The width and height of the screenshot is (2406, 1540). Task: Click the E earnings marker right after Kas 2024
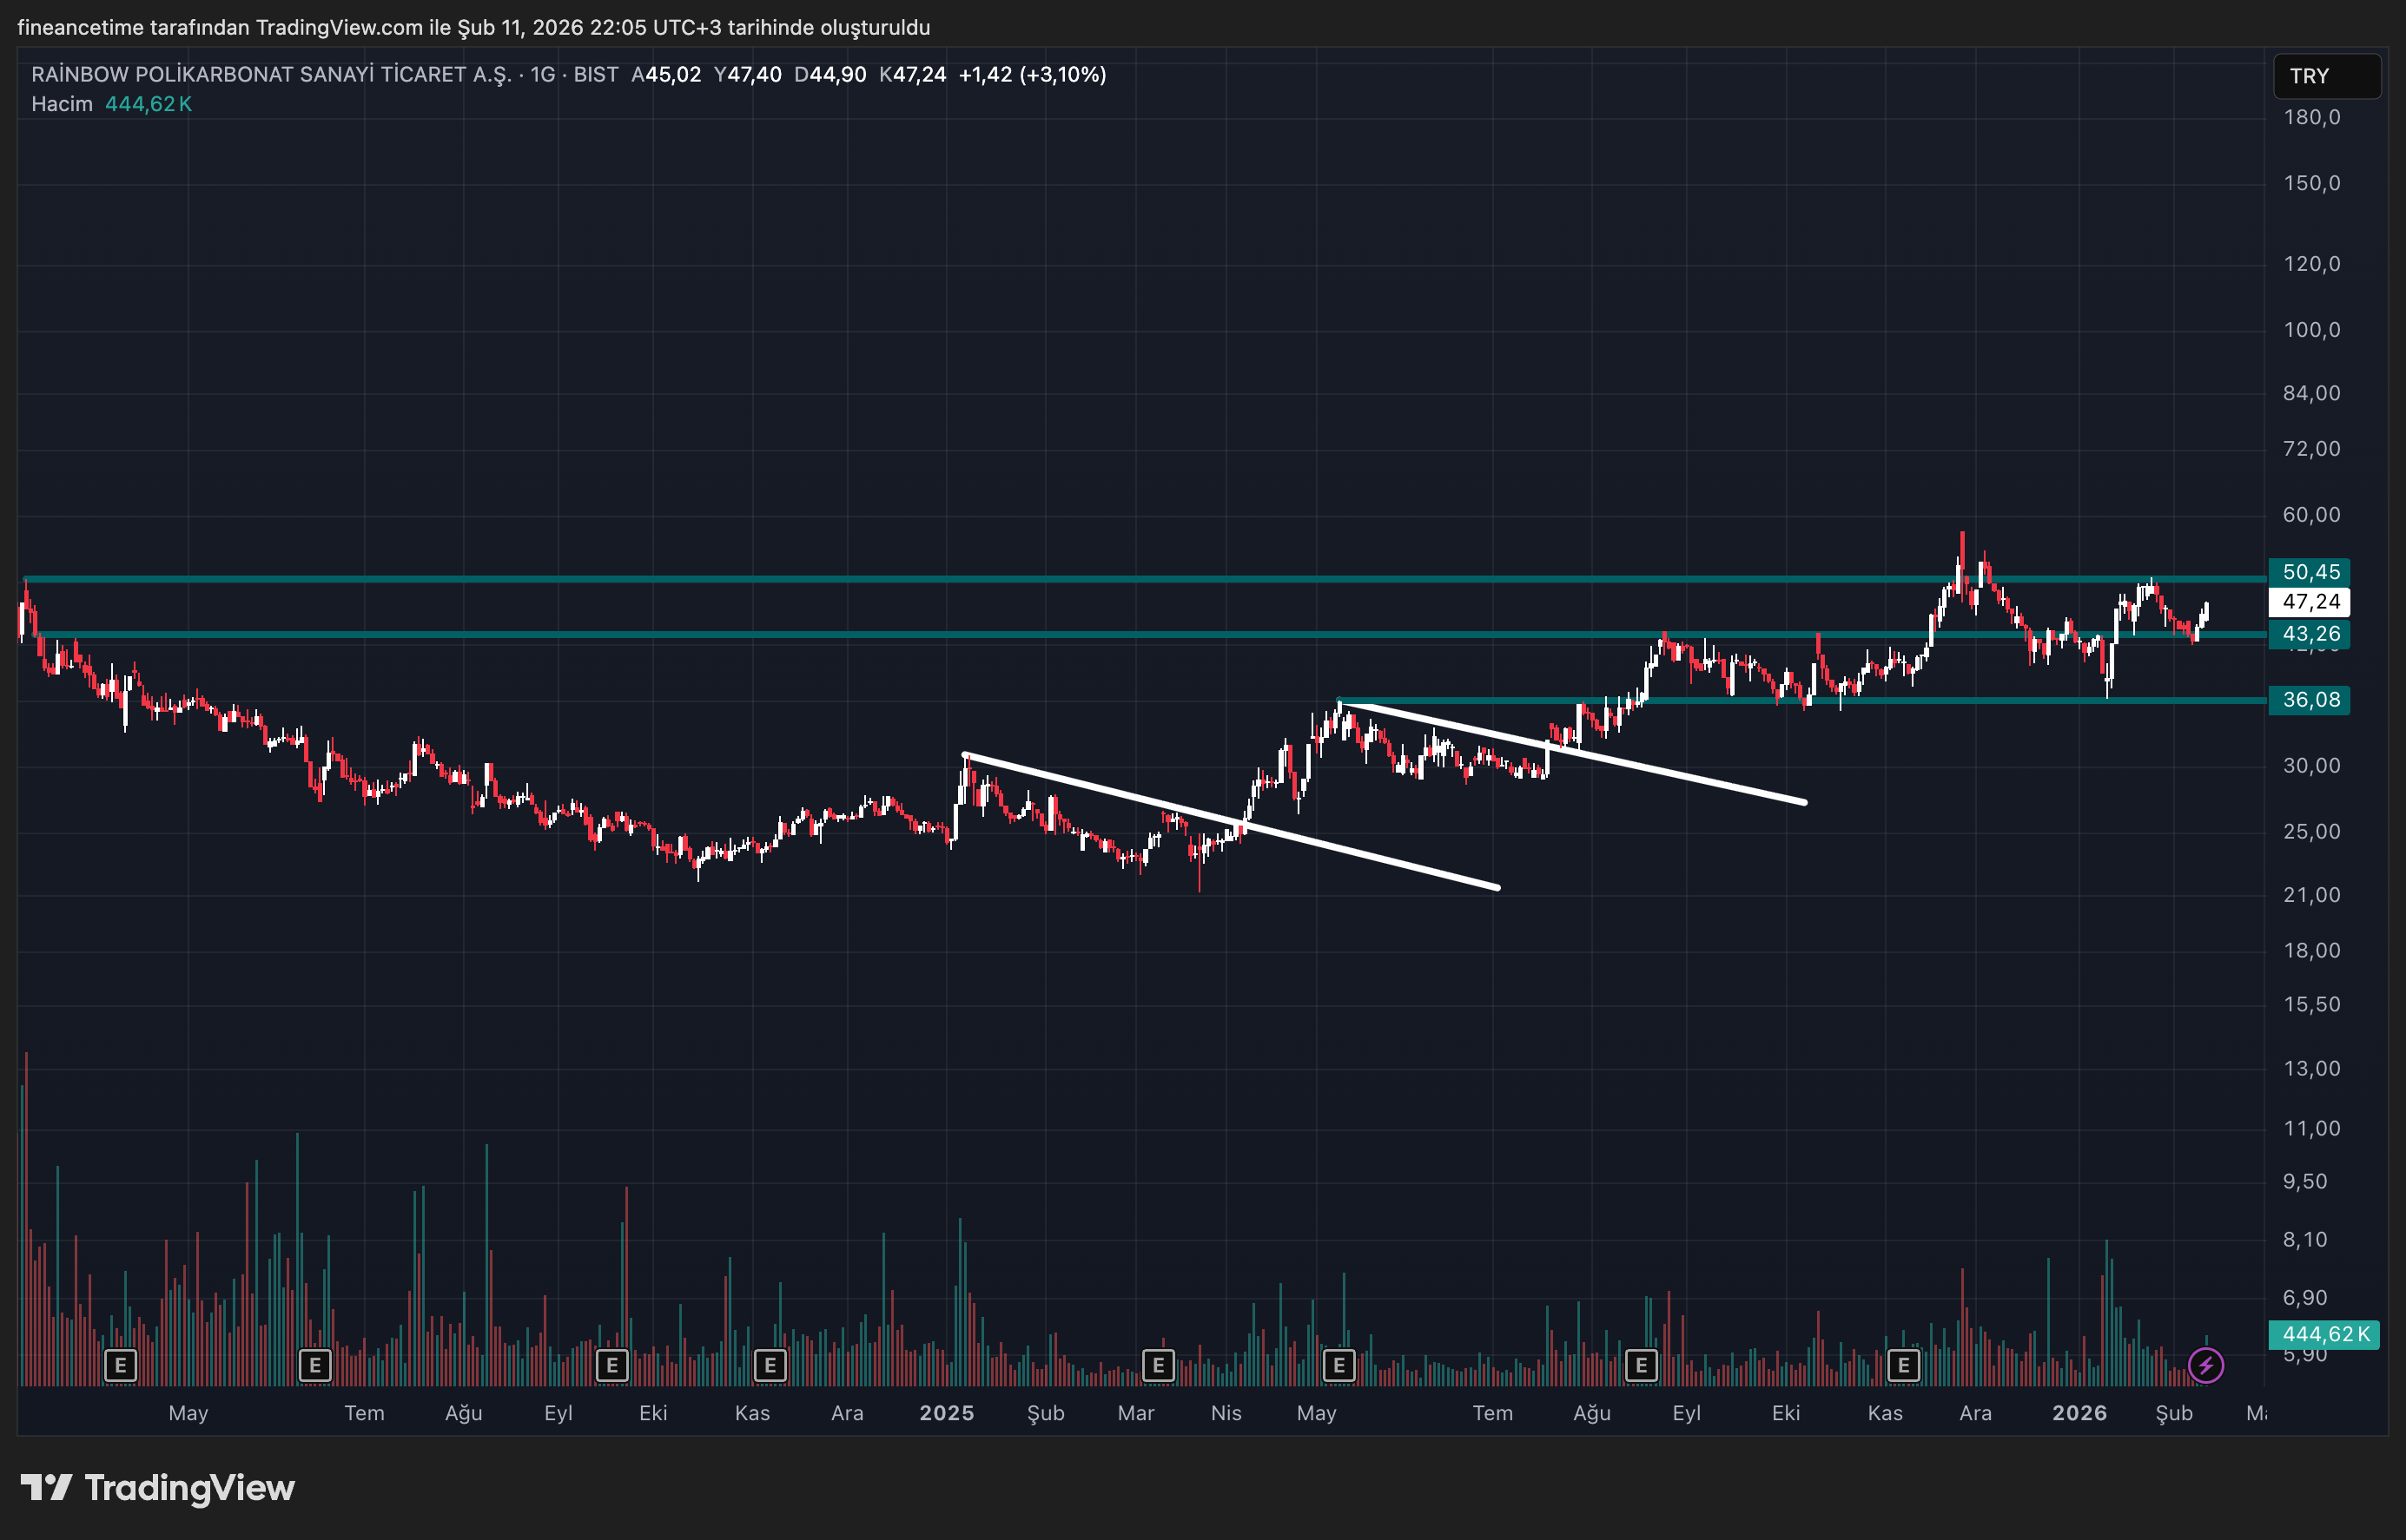tap(770, 1365)
